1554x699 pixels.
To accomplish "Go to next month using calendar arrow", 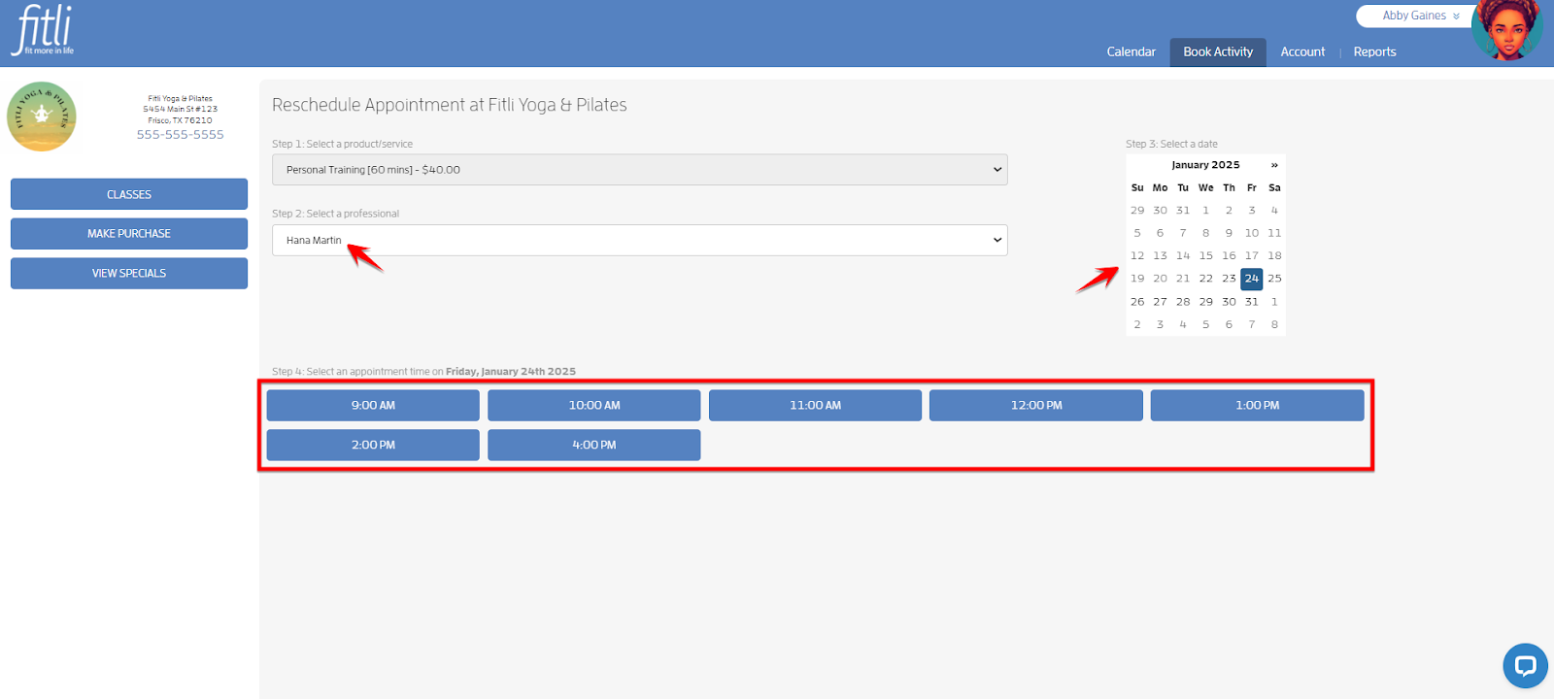I will pos(1274,165).
